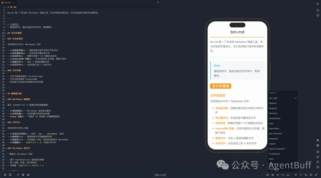The width and height of the screenshot is (321, 178).
Task: Open settings via the hexagon gear icon
Action: tap(28, 175)
